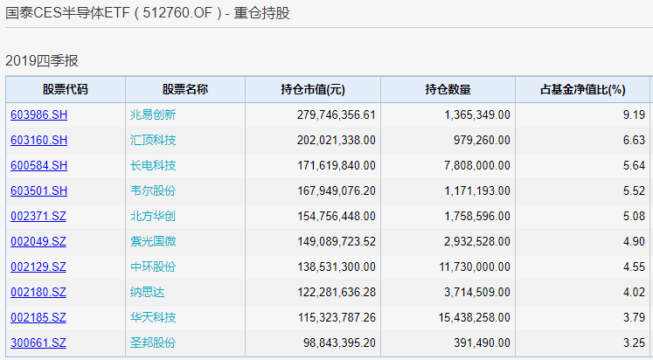Select holding quantity 1,365,349.00

click(x=477, y=114)
